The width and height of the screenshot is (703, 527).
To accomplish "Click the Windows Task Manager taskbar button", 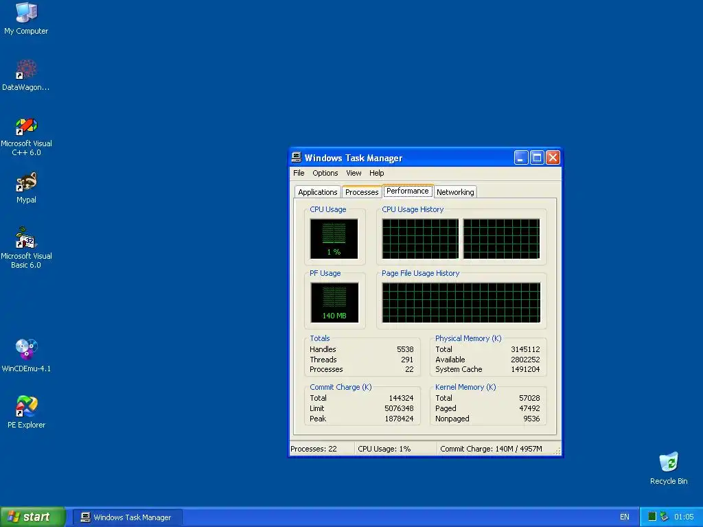I will [128, 517].
